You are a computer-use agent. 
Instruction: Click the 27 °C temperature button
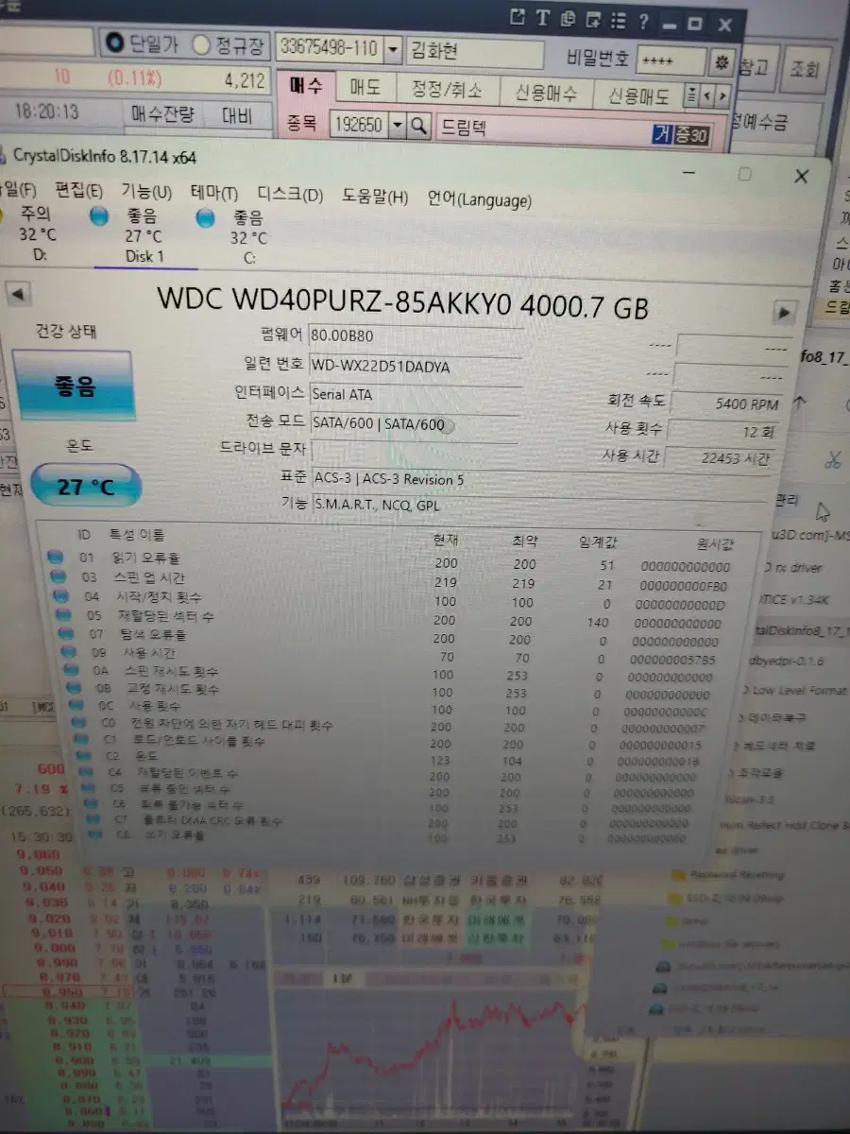pyautogui.click(x=85, y=487)
